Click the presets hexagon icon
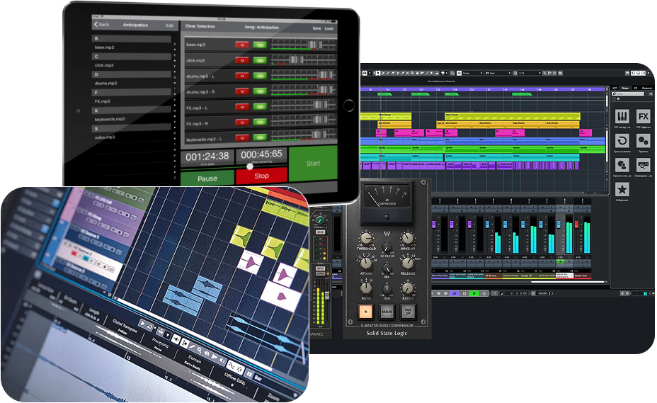Viewport: 657px width, 403px height. [642, 140]
